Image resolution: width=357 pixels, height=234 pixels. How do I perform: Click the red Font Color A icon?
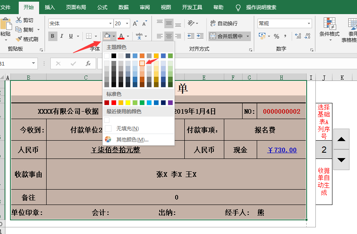[x=121, y=36]
